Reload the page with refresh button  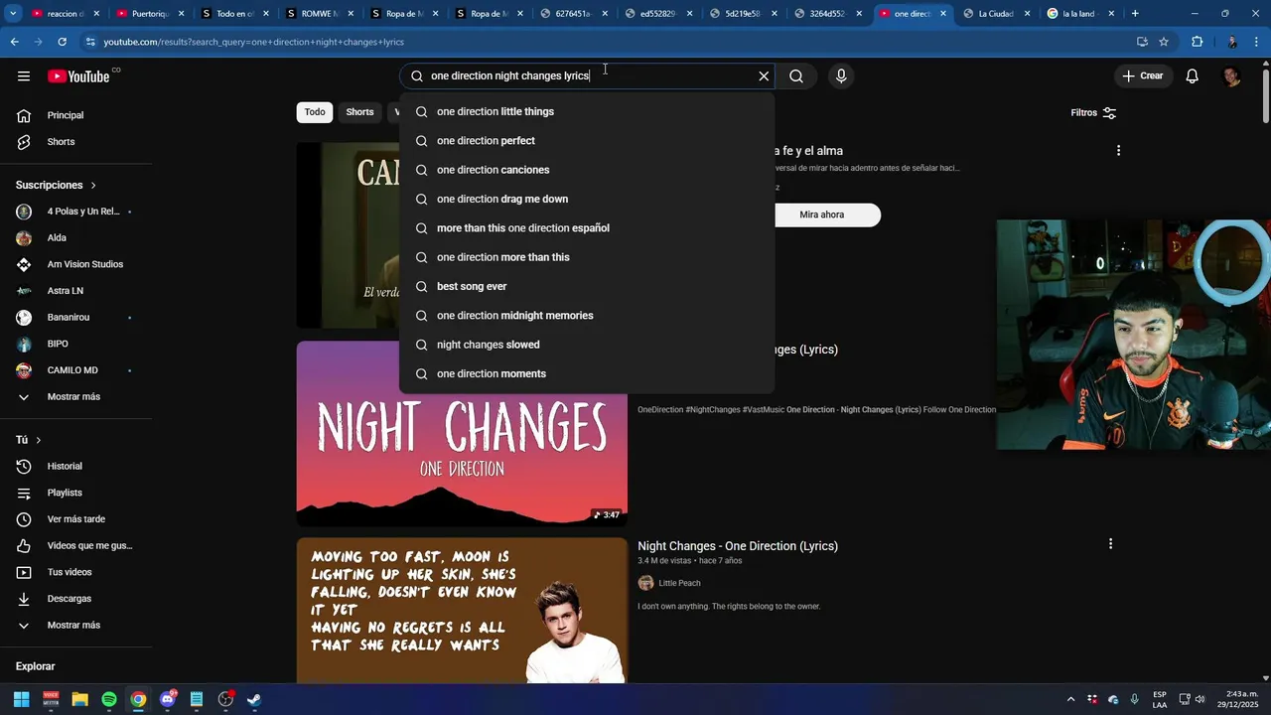62,42
